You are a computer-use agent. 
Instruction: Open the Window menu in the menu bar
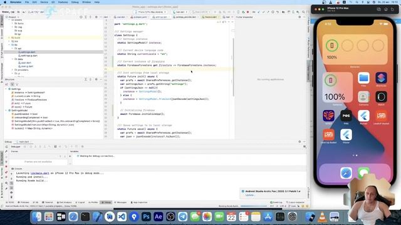[x=86, y=2]
